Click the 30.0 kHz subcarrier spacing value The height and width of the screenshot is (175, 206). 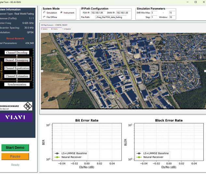point(29,28)
